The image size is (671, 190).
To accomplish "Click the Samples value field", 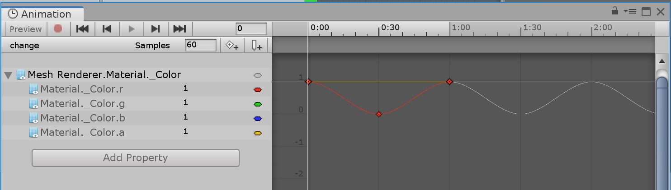I will tap(200, 45).
